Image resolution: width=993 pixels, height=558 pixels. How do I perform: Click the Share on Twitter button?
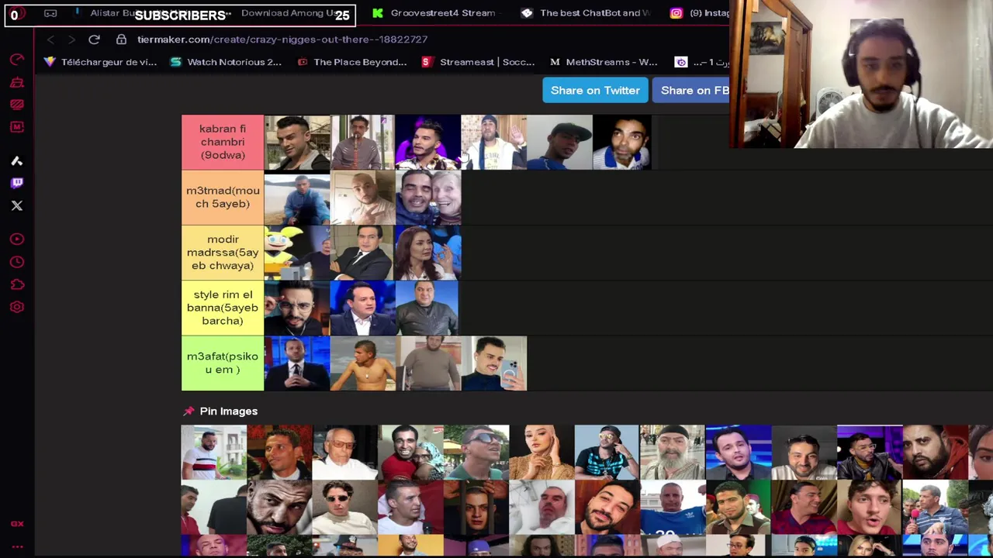595,91
